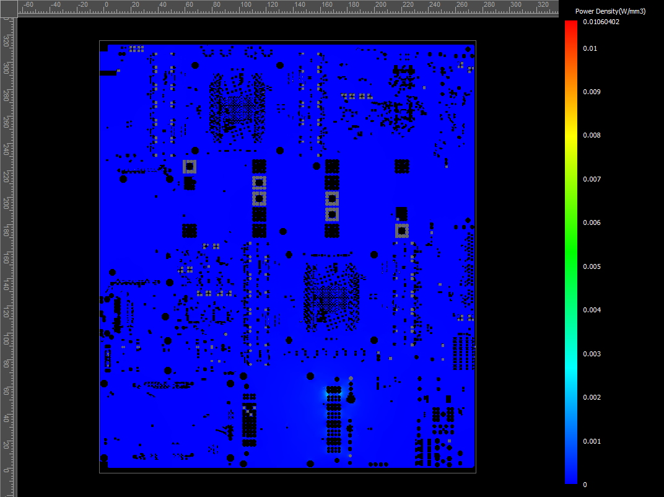Click the bottom 0 label of the legend
The width and height of the screenshot is (664, 497).
[585, 484]
